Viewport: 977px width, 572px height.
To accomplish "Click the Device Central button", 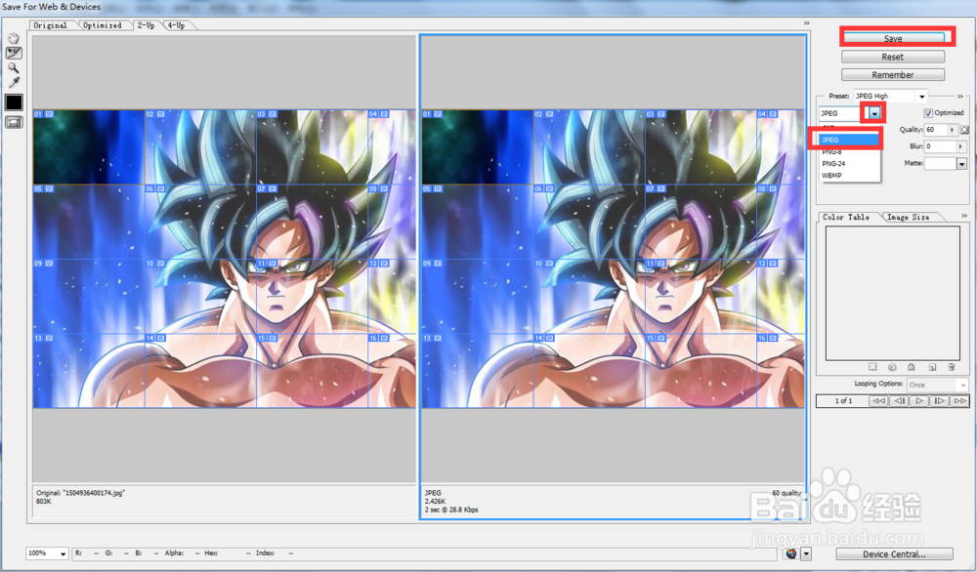I will (894, 554).
